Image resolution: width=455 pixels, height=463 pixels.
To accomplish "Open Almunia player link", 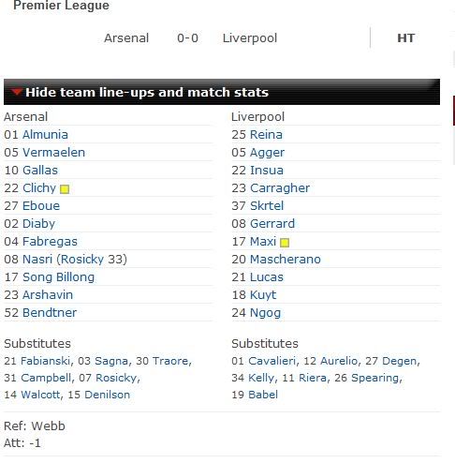I will coord(45,135).
